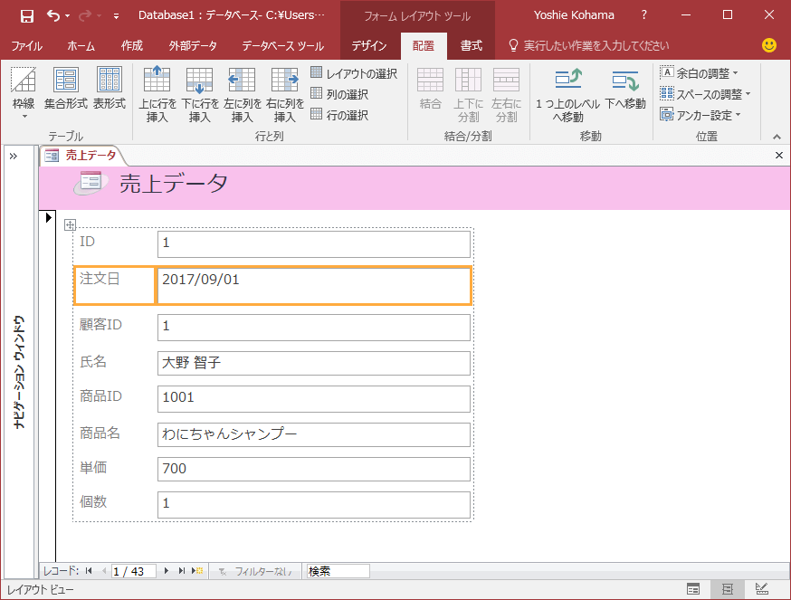Screen dimensions: 791x600
Task: Click the record selector arrow
Action: pyautogui.click(x=49, y=217)
